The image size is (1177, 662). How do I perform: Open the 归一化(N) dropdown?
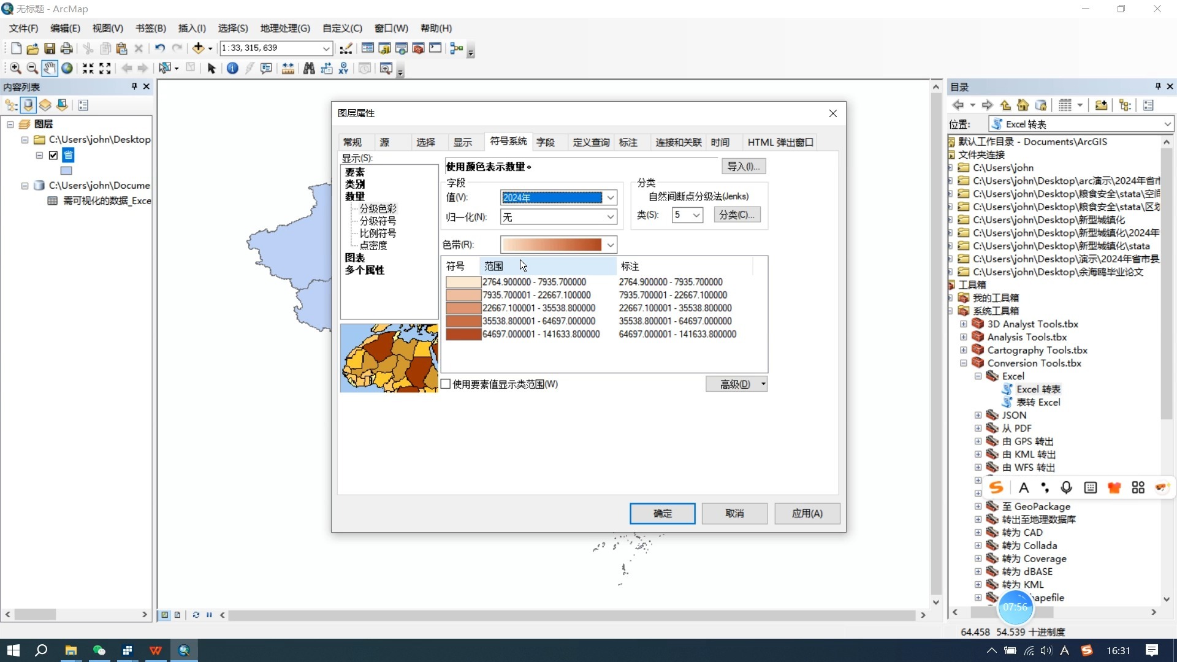(609, 216)
